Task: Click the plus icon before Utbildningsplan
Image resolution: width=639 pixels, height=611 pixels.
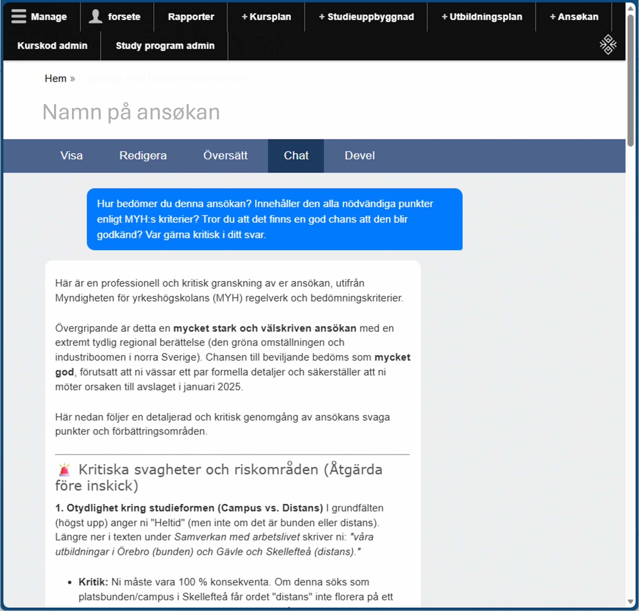Action: [444, 17]
